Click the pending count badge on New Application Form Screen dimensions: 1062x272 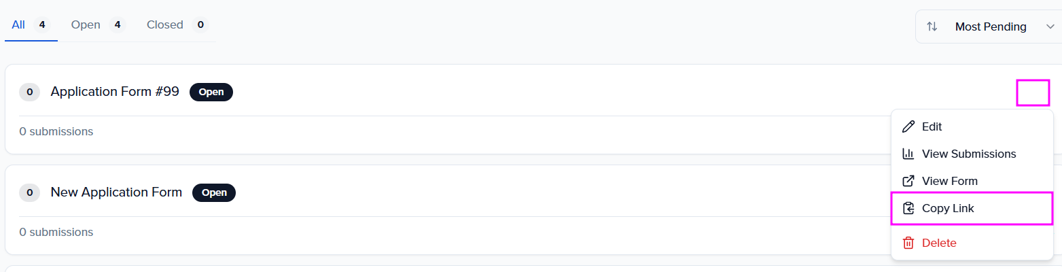point(29,192)
